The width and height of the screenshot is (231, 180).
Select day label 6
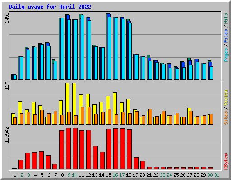point(49,175)
